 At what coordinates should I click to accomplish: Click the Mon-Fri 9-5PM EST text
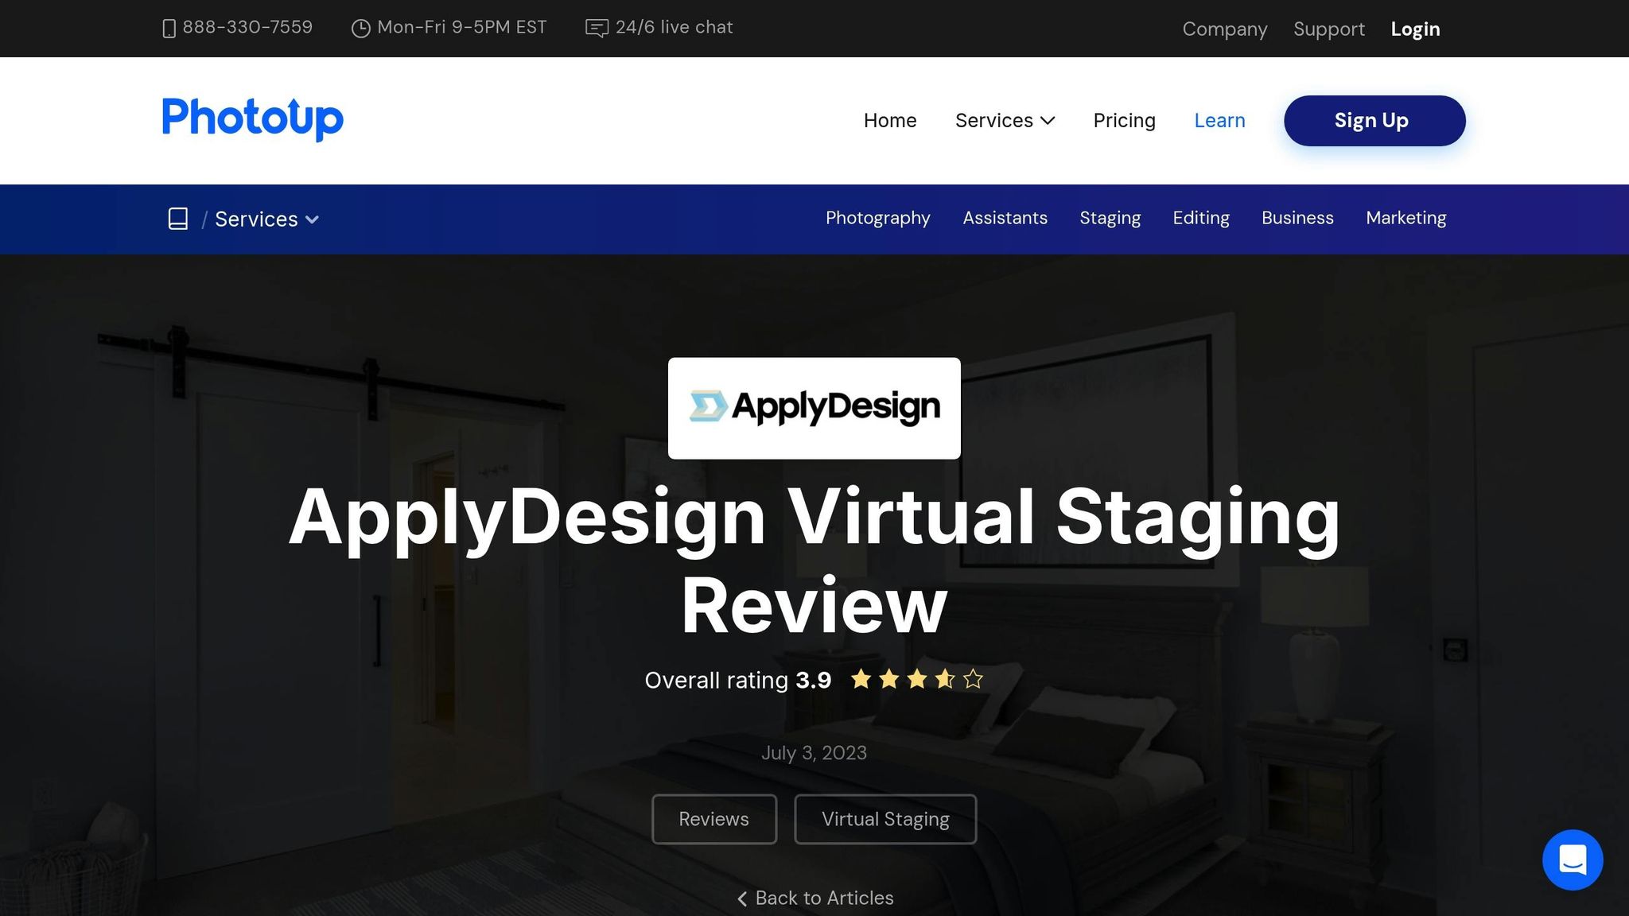[x=461, y=27]
